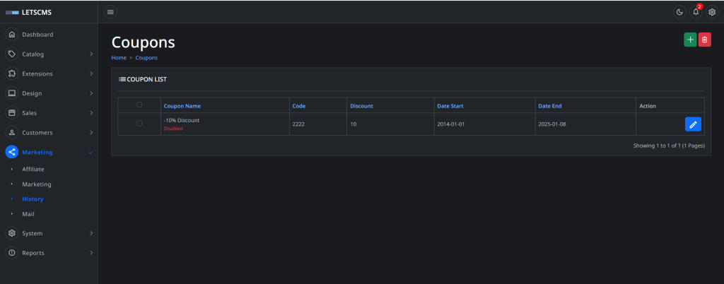This screenshot has height=284, width=724.
Task: Sort by Code column header
Action: 299,106
